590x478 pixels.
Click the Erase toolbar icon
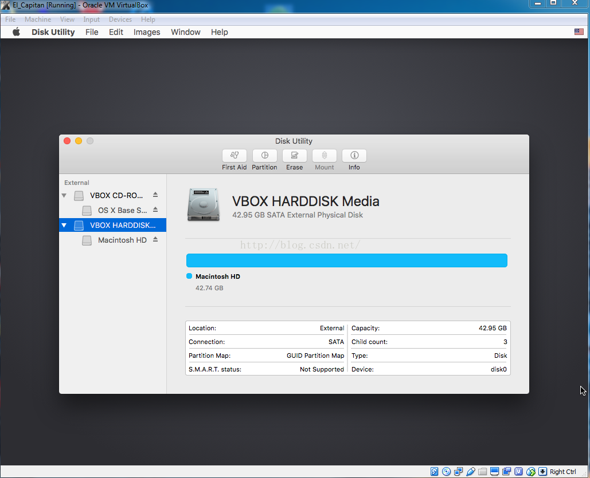click(294, 156)
